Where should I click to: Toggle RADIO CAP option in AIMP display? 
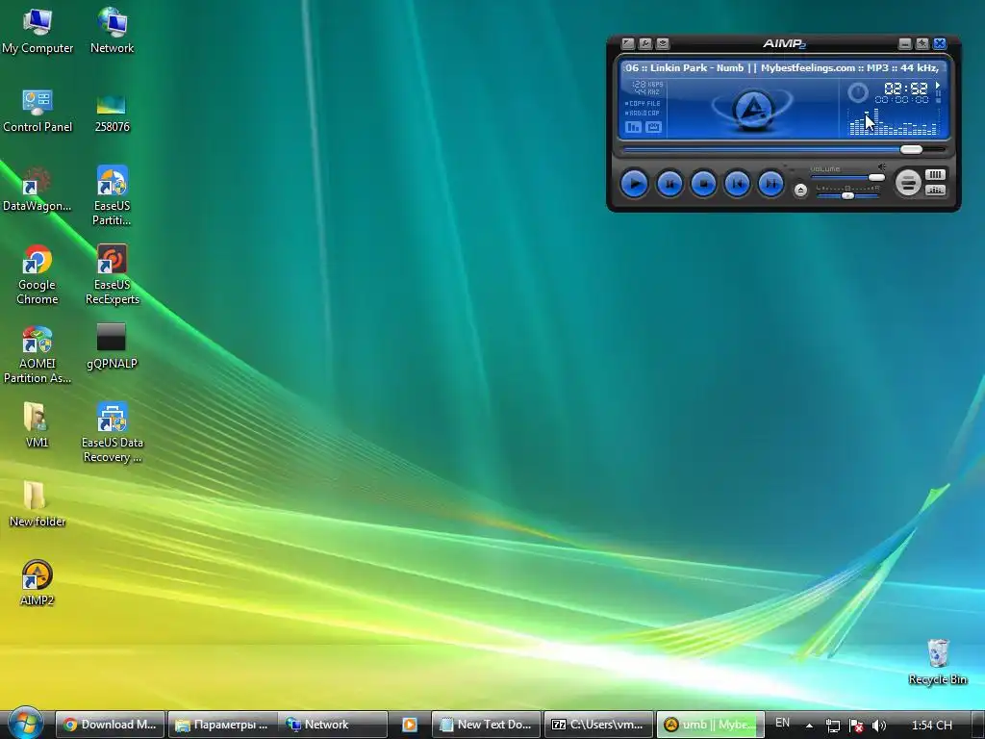coord(643,114)
